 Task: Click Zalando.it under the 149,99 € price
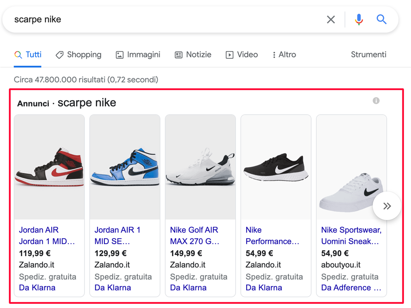(187, 265)
